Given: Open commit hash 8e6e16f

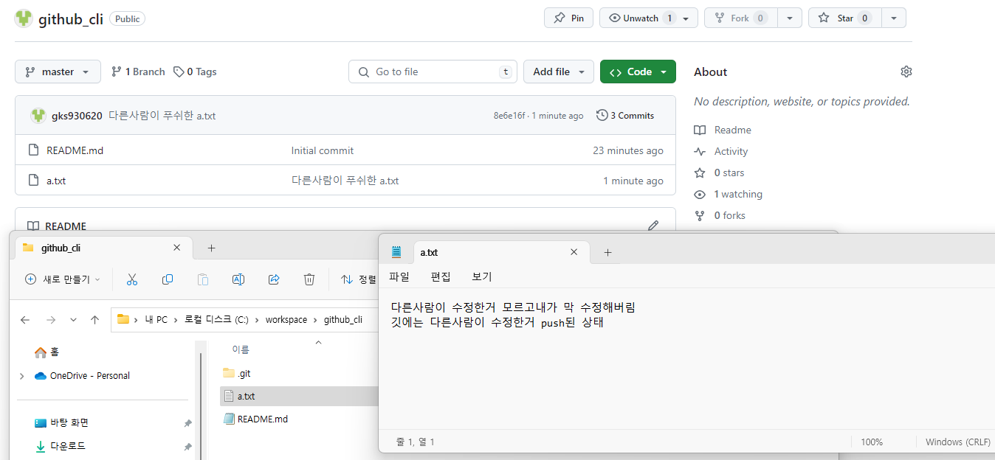Looking at the screenshot, I should click(509, 116).
